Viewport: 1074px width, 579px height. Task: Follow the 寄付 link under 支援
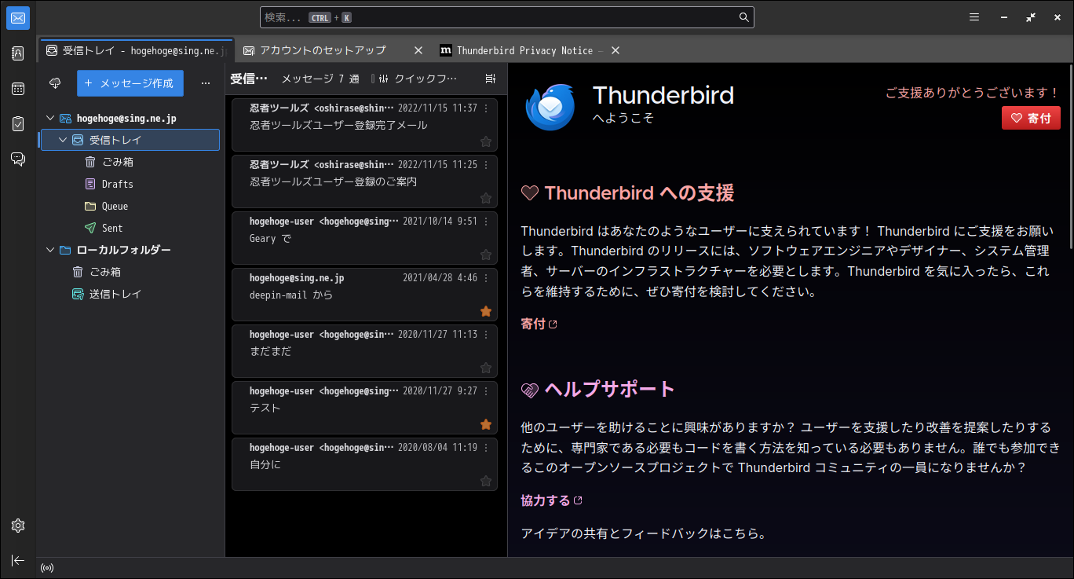539,324
